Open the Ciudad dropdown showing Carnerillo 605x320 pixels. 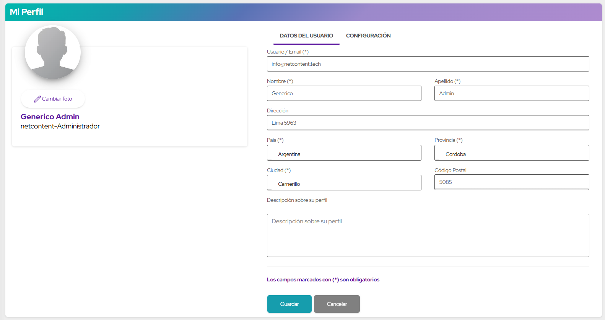point(344,183)
